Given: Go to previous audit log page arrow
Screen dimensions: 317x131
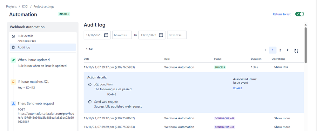Looking at the screenshot, I should (266, 50).
